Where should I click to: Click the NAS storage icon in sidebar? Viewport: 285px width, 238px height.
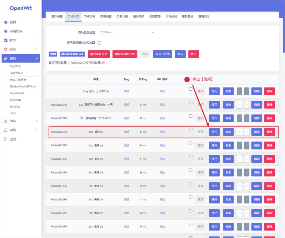point(6,121)
